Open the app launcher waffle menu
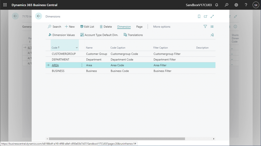This screenshot has width=261, height=146. (x=5, y=5)
